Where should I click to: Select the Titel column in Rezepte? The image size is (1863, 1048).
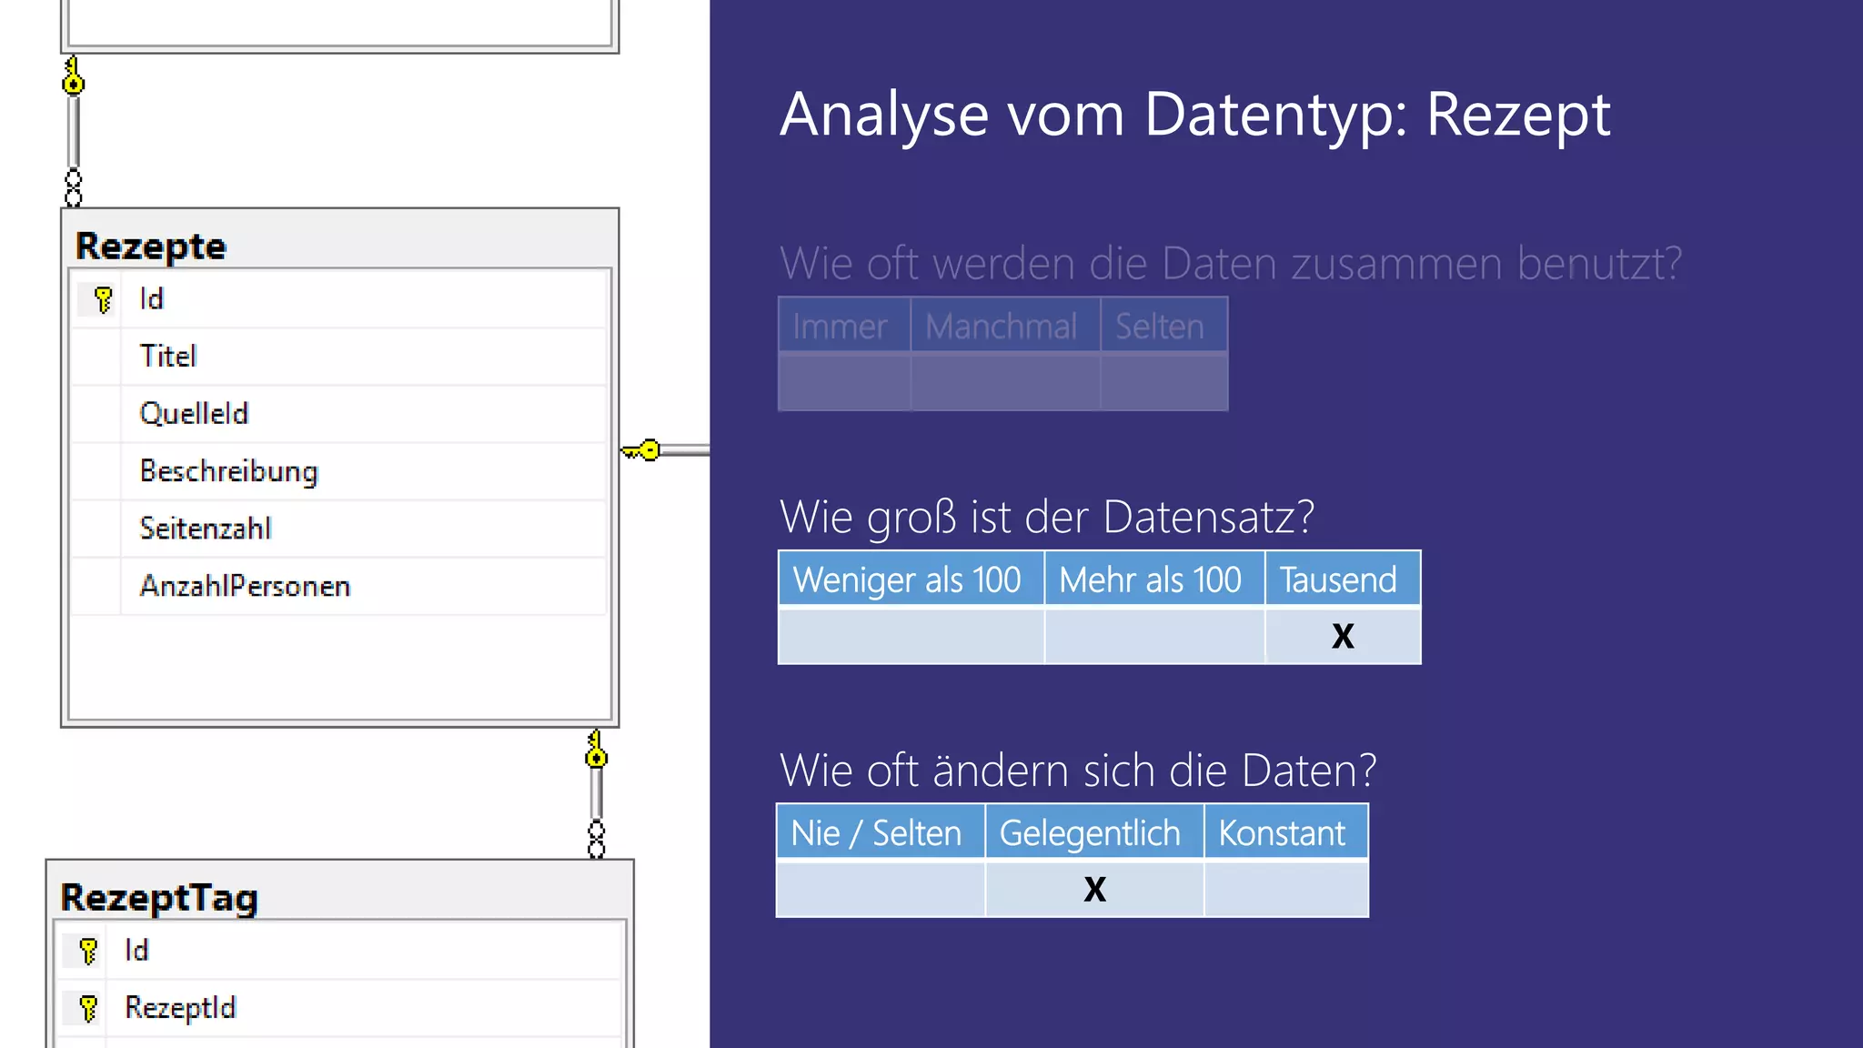338,356
